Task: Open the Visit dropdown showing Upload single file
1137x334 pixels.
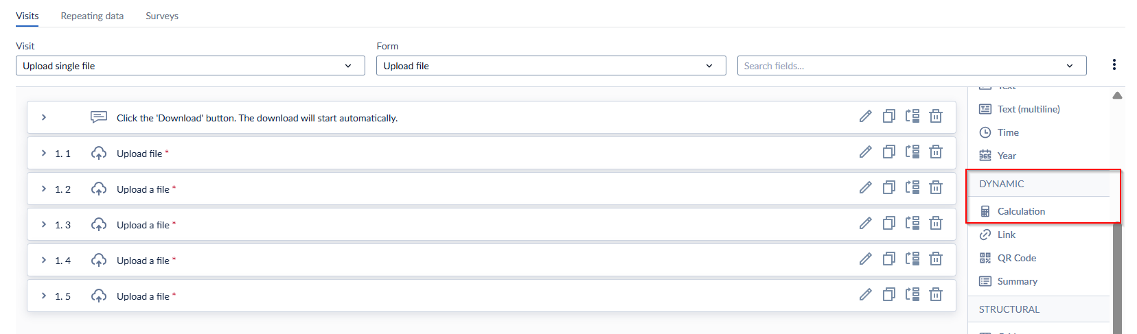Action: pyautogui.click(x=190, y=66)
